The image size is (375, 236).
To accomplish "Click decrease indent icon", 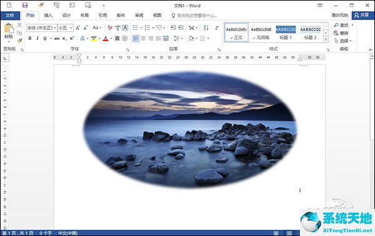I will (173, 27).
